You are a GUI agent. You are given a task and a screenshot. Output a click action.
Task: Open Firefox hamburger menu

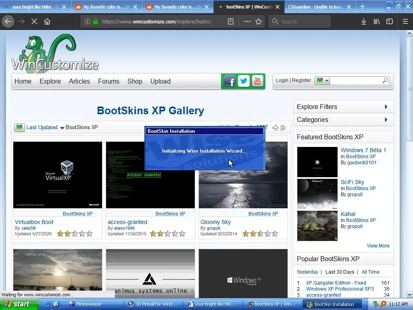405,22
